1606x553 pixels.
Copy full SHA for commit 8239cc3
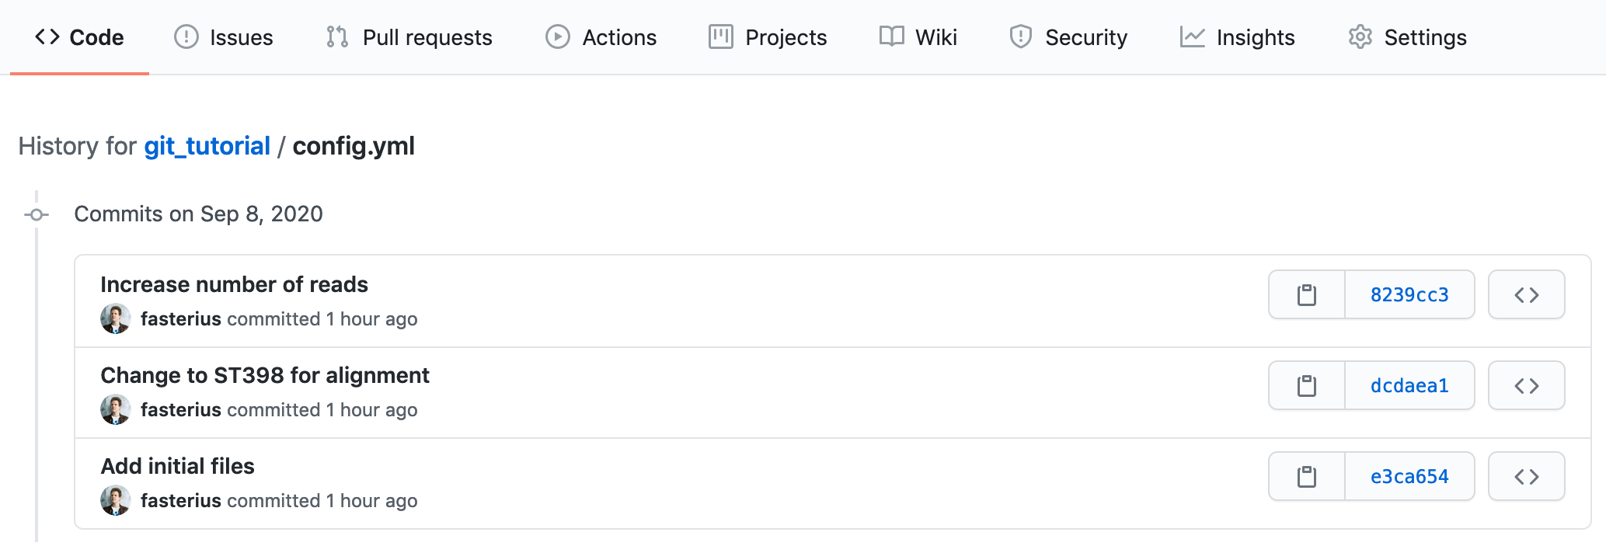click(1306, 295)
